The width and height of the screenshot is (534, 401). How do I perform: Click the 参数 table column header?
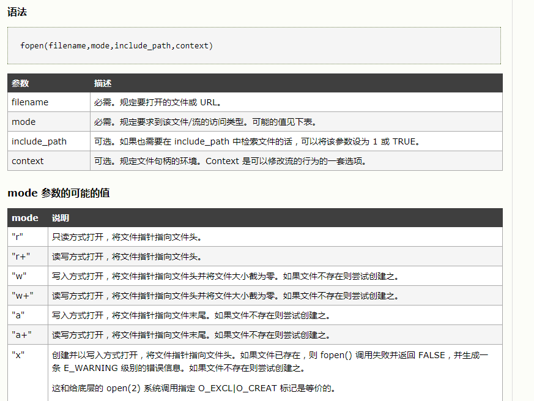tap(20, 83)
